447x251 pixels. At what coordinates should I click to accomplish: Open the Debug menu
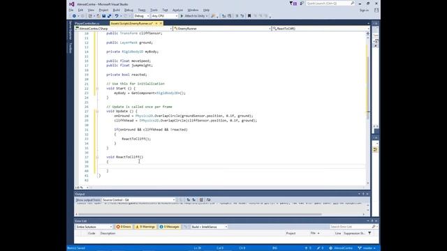click(129, 10)
